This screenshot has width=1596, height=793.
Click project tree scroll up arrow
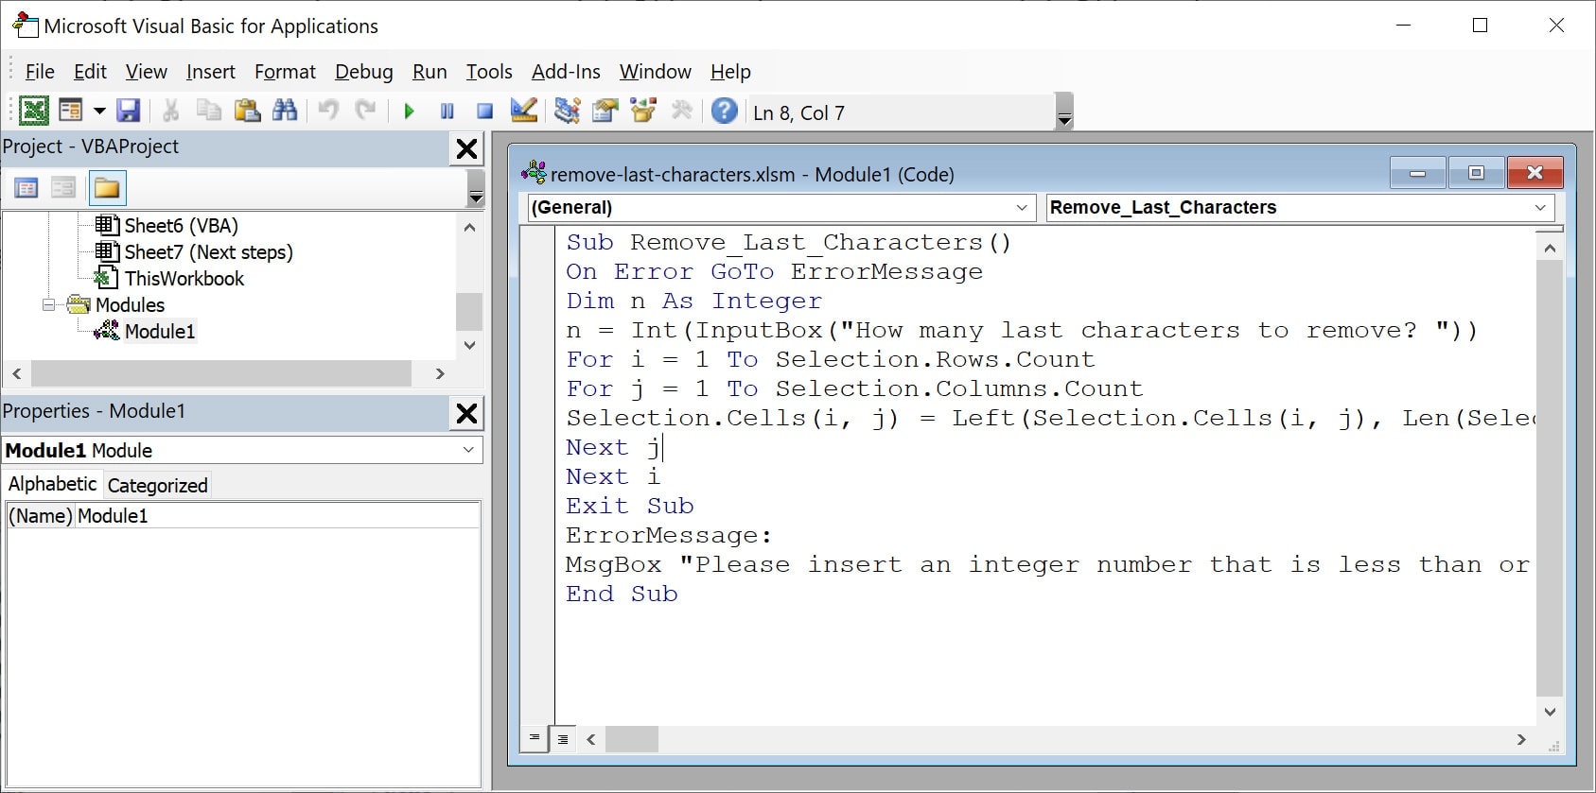coord(469,227)
